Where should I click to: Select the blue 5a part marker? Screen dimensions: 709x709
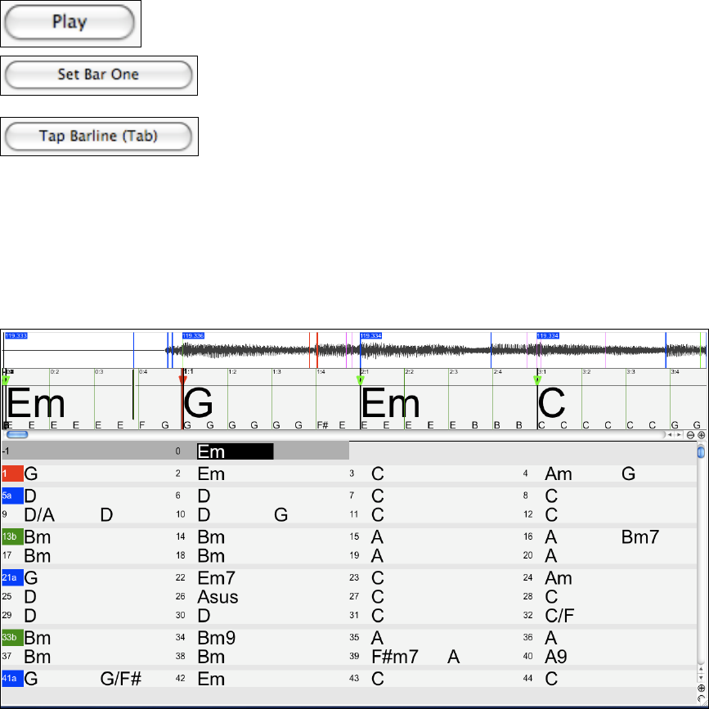12,496
